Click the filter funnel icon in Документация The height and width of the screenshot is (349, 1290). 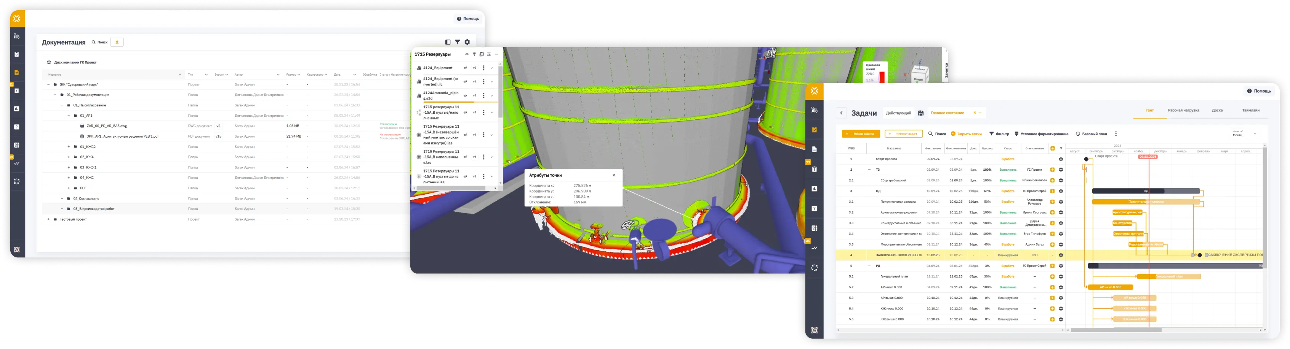tap(457, 43)
